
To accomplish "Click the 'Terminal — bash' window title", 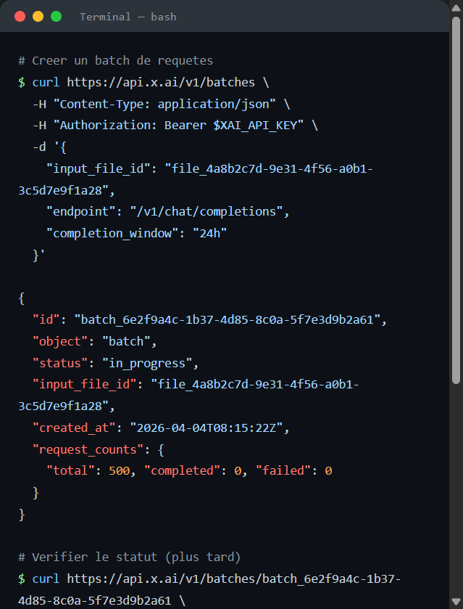I will point(128,17).
